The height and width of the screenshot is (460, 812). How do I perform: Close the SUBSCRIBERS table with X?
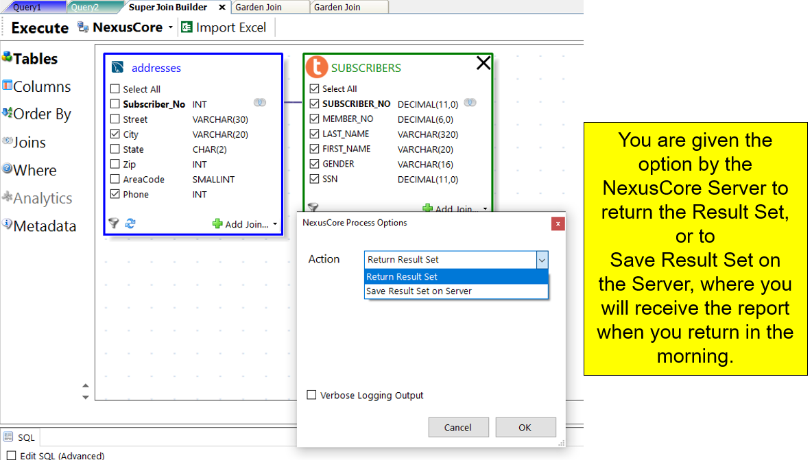click(483, 63)
